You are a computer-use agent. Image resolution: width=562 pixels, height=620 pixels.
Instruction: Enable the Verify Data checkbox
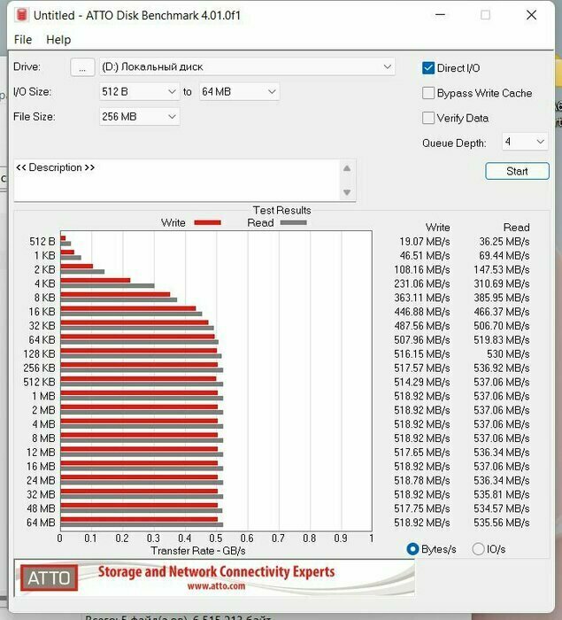tap(428, 118)
